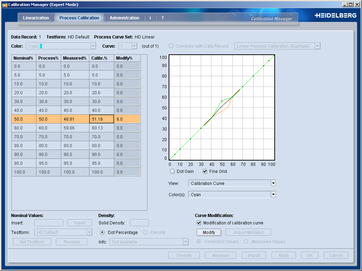Click the Heidelberg logo
Image resolution: width=362 pixels, height=271 pixels.
tap(335, 16)
